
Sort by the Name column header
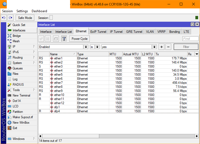point(63,54)
